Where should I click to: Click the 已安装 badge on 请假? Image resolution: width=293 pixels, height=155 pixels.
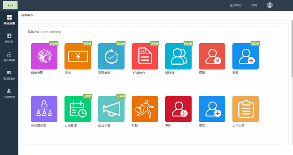[x=255, y=44]
